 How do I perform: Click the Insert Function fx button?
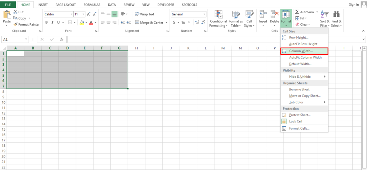62,39
